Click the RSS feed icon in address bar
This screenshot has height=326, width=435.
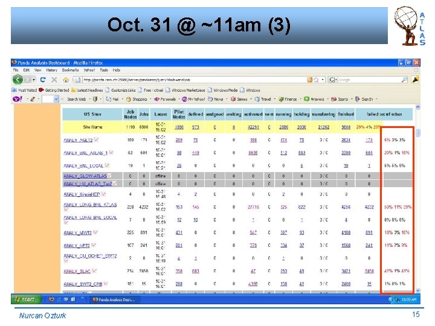click(309, 80)
